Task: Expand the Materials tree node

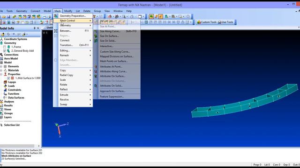Action: (x=1, y=70)
